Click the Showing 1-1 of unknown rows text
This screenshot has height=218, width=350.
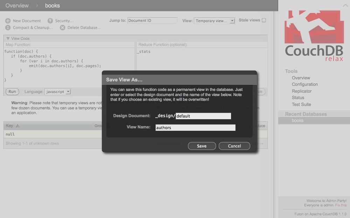pyautogui.click(x=32, y=143)
